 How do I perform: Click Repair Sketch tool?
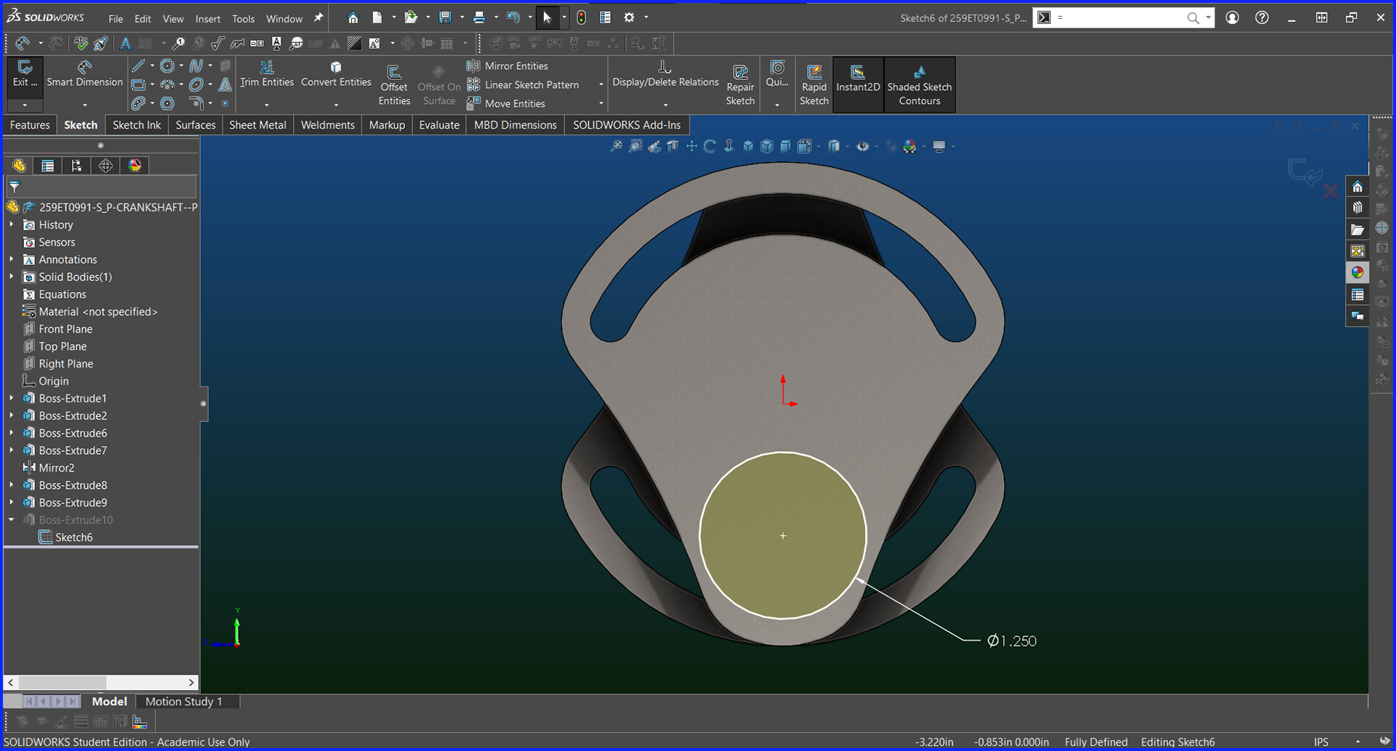740,86
